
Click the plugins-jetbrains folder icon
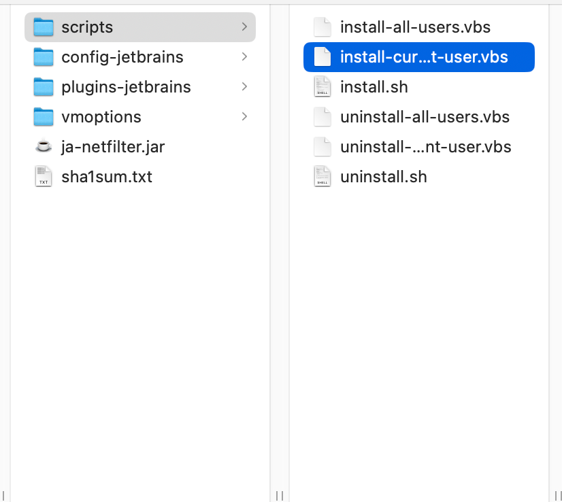point(44,87)
